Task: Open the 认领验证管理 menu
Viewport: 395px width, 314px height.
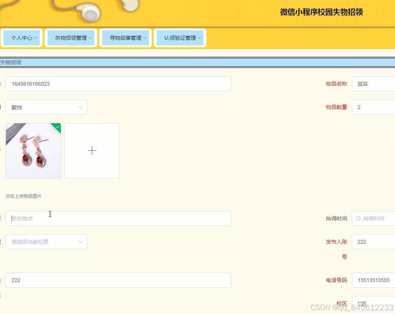Action: 180,38
